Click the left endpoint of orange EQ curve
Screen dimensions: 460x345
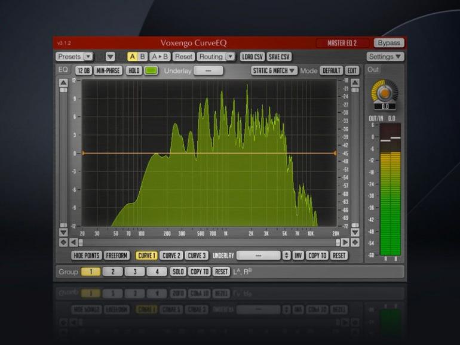point(83,153)
